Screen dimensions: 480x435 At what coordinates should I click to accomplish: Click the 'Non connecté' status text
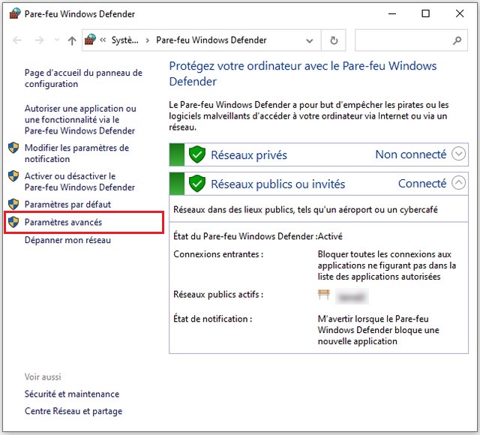click(x=411, y=154)
